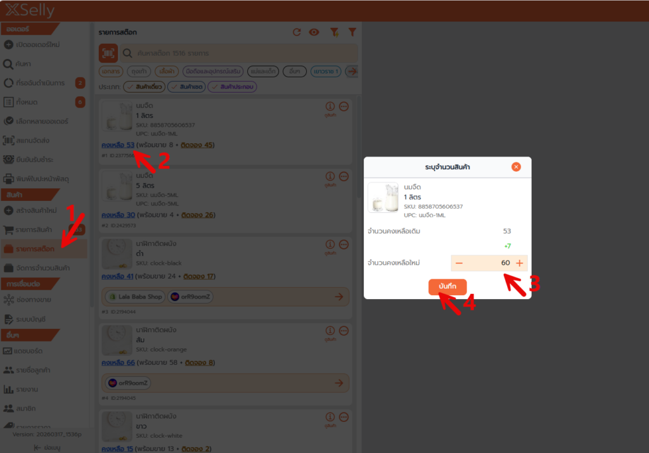
Task: Click the บันทึก save button
Action: (x=447, y=287)
